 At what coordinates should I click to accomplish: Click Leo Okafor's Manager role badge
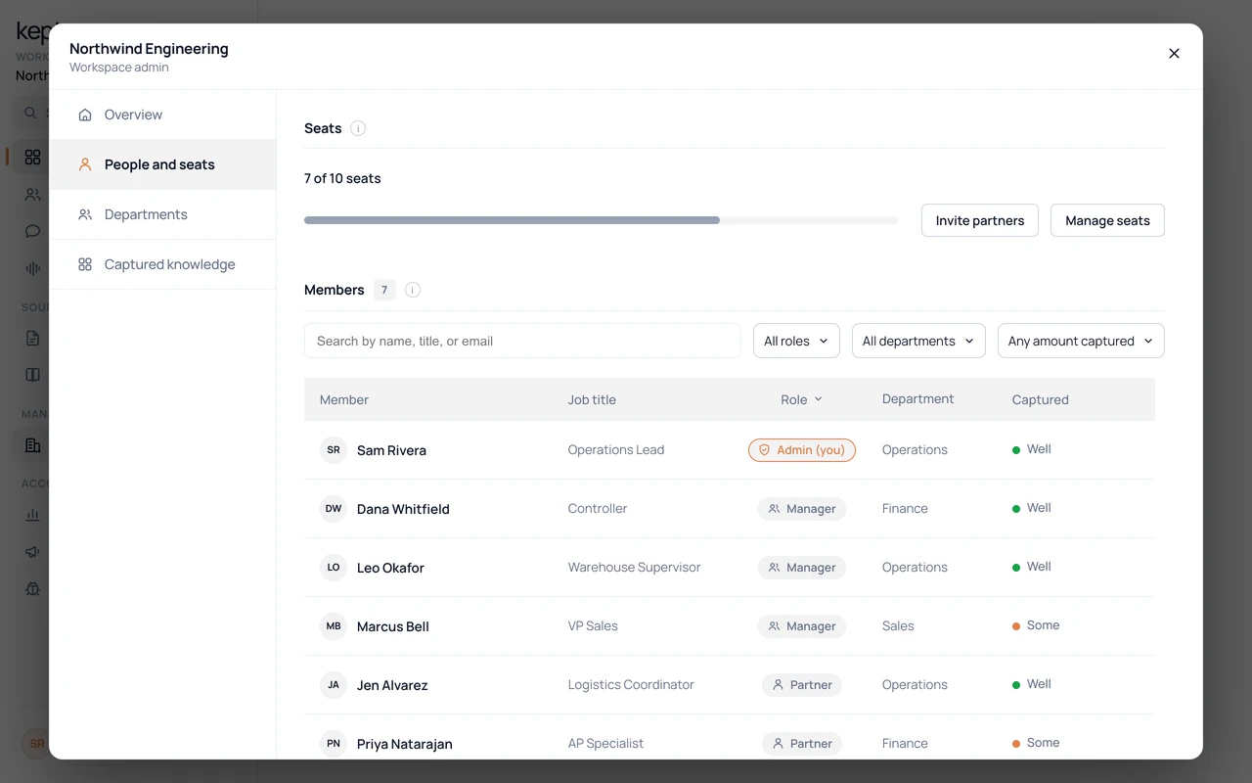click(802, 568)
